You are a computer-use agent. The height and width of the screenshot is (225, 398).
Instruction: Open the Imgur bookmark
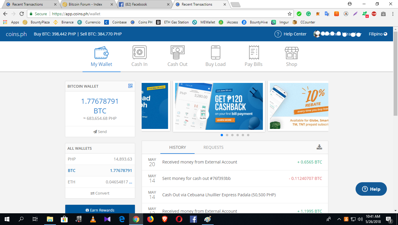pos(280,22)
